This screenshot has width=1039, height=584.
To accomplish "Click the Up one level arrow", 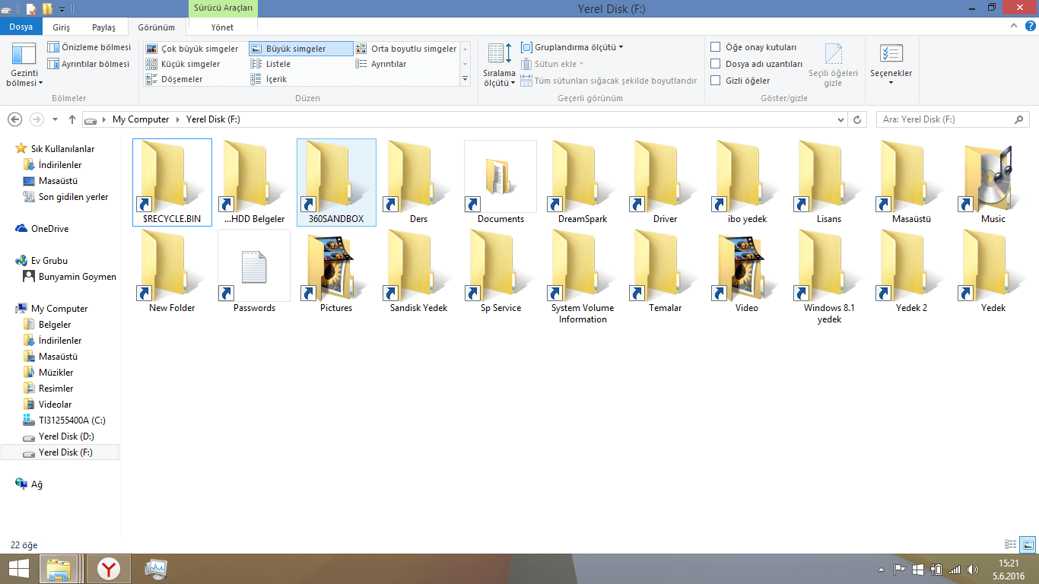I will point(72,119).
